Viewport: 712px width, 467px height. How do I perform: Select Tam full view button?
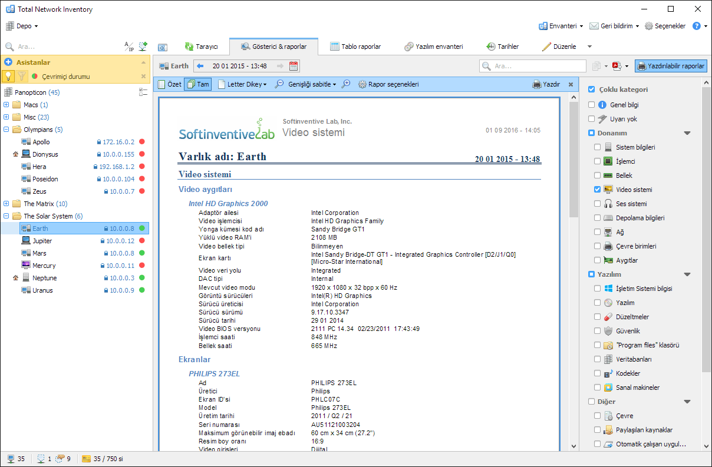[x=197, y=84]
